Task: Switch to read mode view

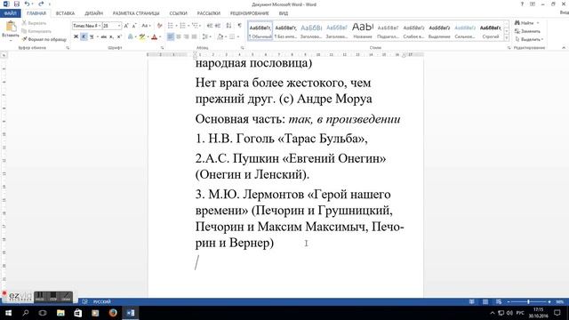Action: (472, 301)
